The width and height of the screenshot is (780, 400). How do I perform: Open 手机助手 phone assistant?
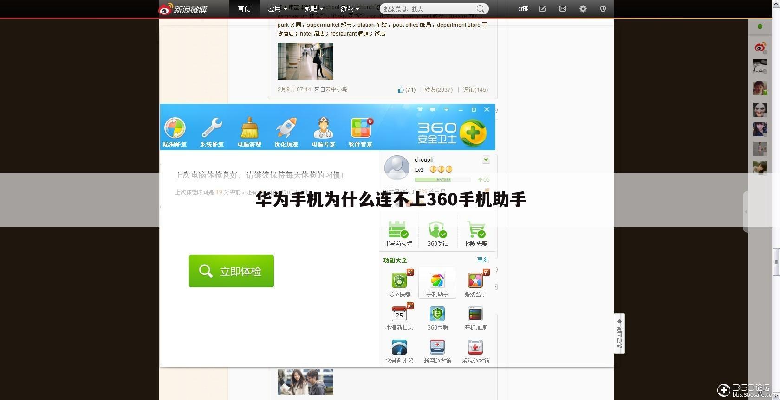(x=437, y=283)
